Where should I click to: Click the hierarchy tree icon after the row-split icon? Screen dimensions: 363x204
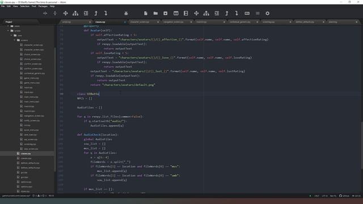coord(206,13)
